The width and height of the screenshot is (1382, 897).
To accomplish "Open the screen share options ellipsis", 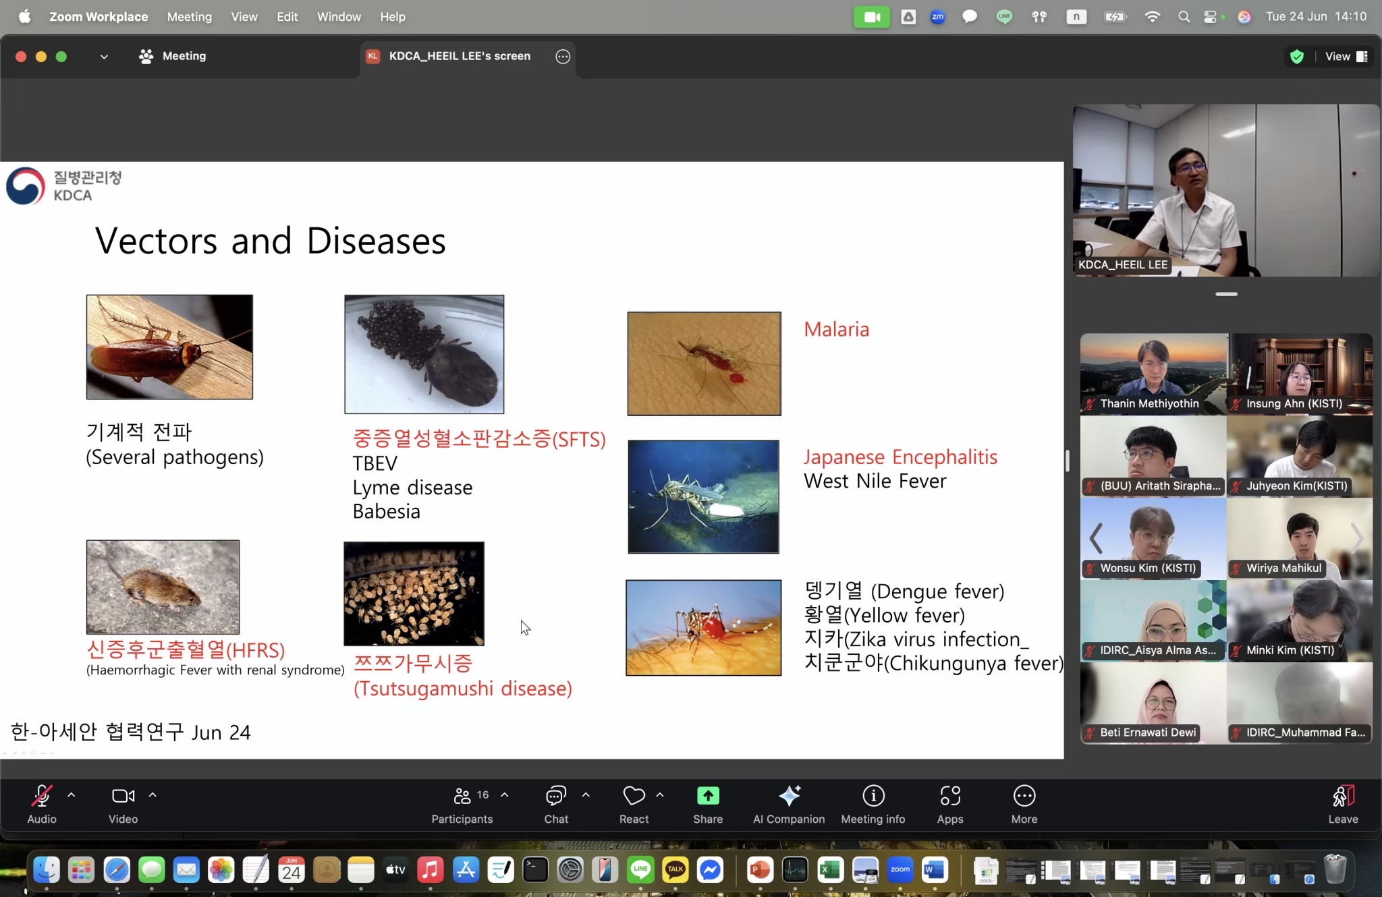I will (x=563, y=57).
